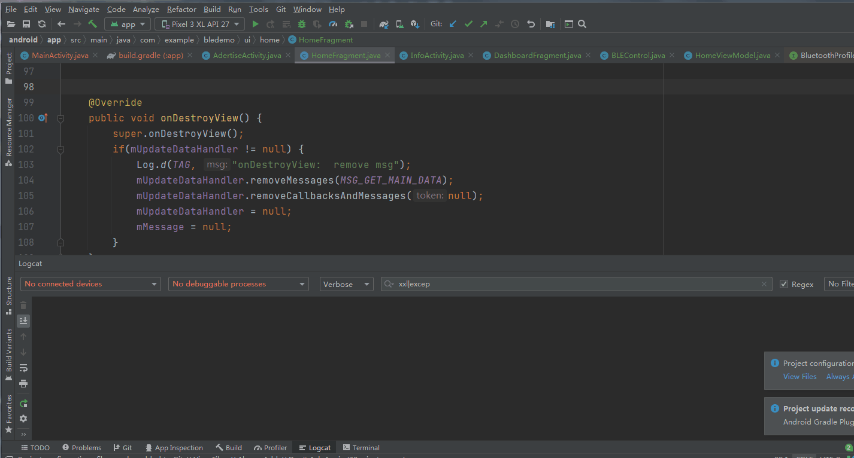Open the Profile app gauge icon
The width and height of the screenshot is (854, 458).
(x=333, y=24)
